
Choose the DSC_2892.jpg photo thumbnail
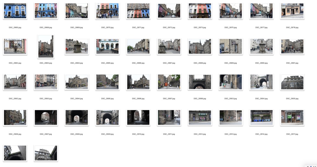[15, 82]
